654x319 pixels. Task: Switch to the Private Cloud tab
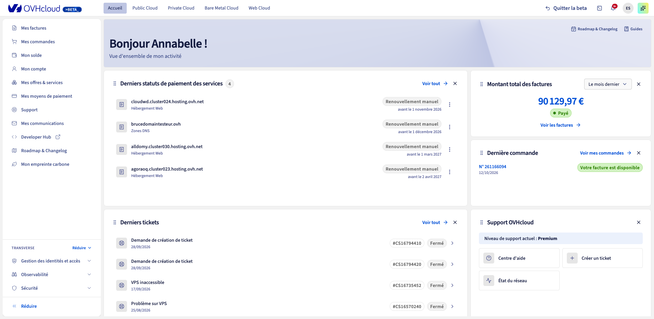point(181,8)
